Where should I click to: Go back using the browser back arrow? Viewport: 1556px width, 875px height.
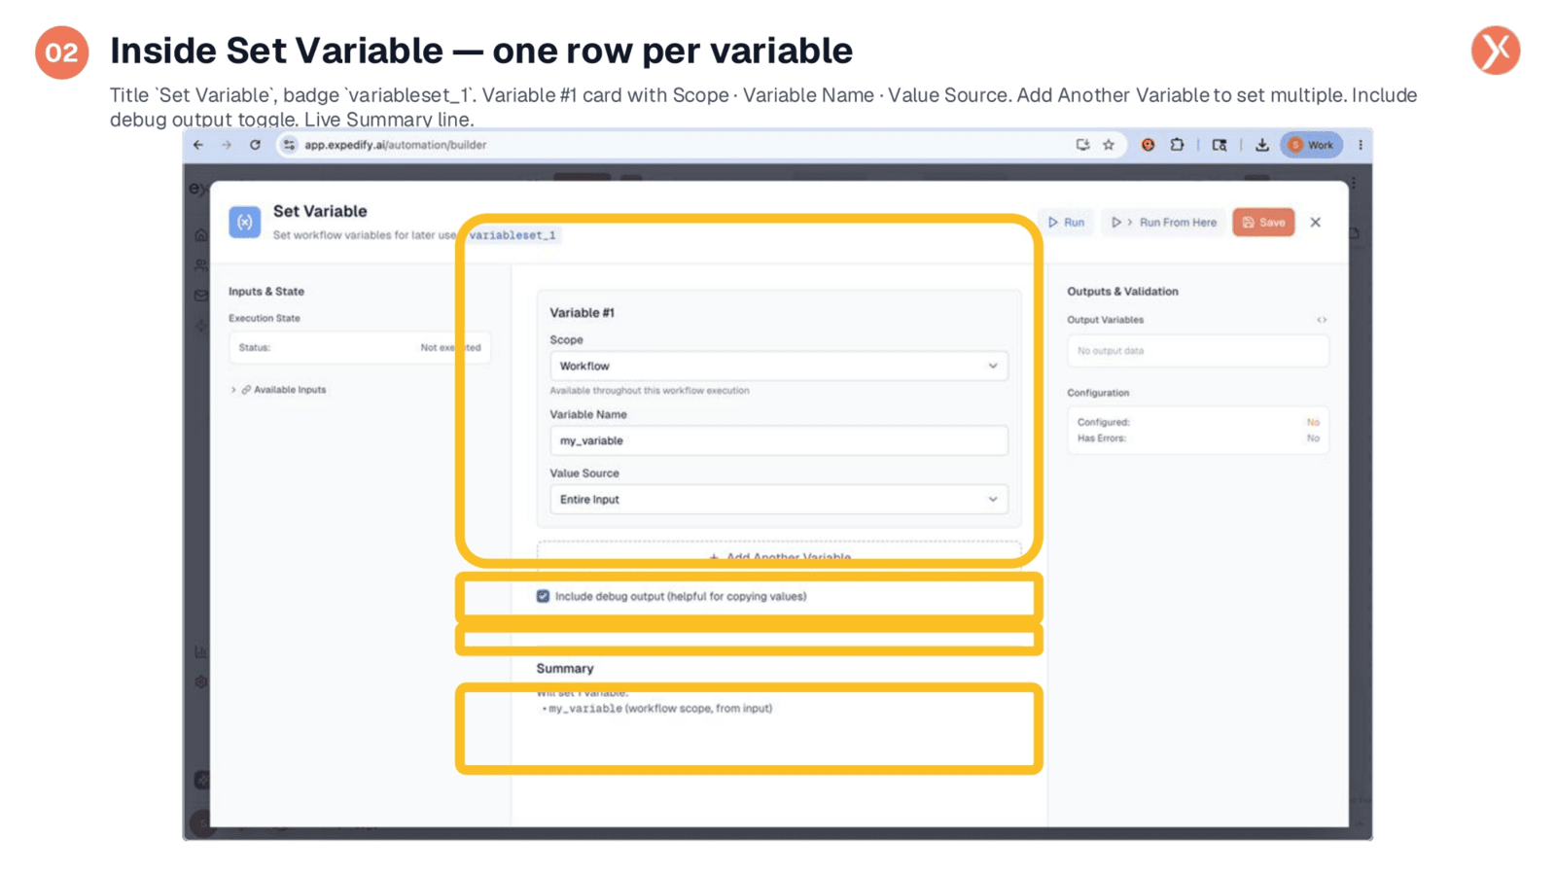click(198, 145)
